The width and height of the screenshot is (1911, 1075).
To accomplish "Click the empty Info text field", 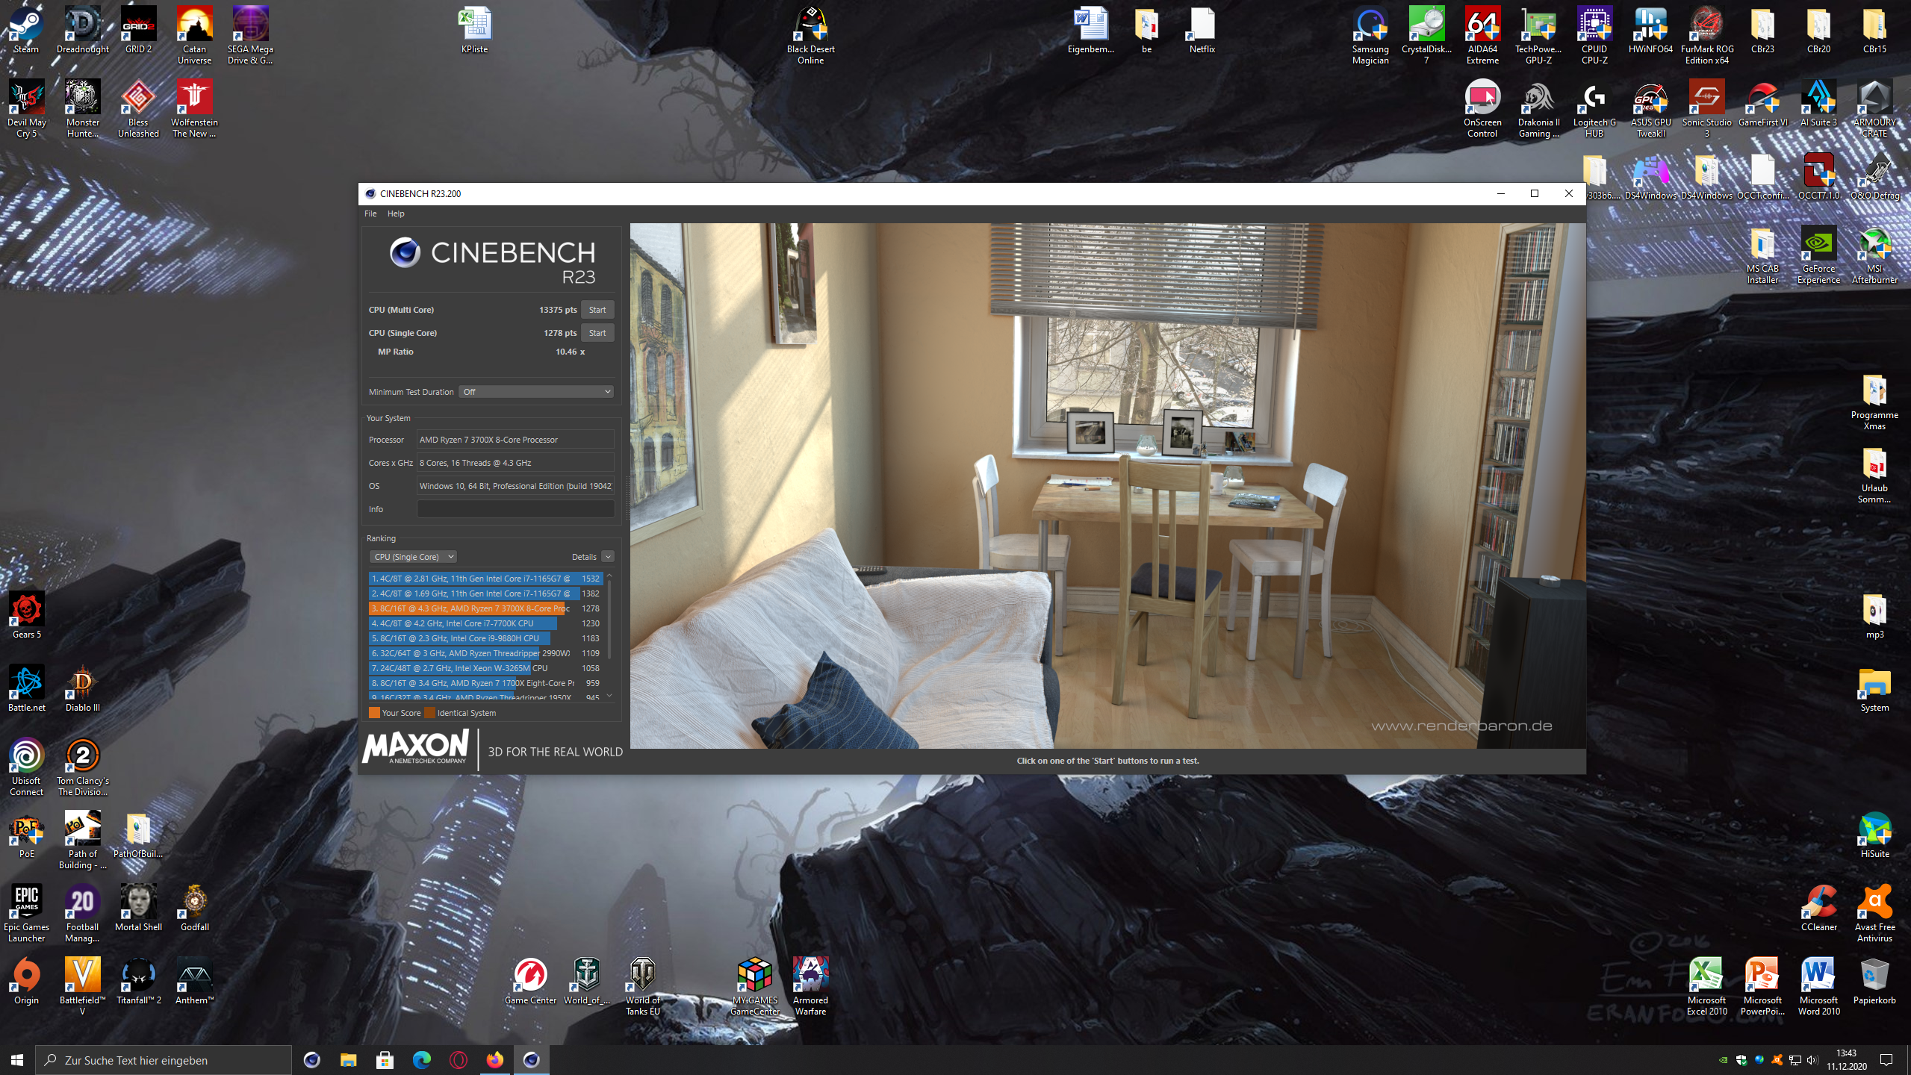I will coord(515,509).
